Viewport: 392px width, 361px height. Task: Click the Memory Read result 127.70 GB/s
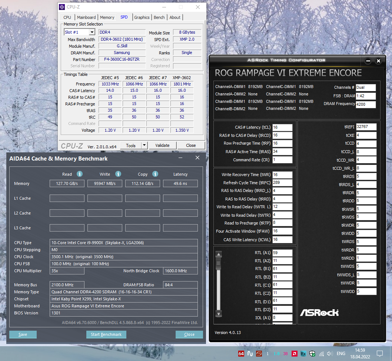tap(67, 183)
